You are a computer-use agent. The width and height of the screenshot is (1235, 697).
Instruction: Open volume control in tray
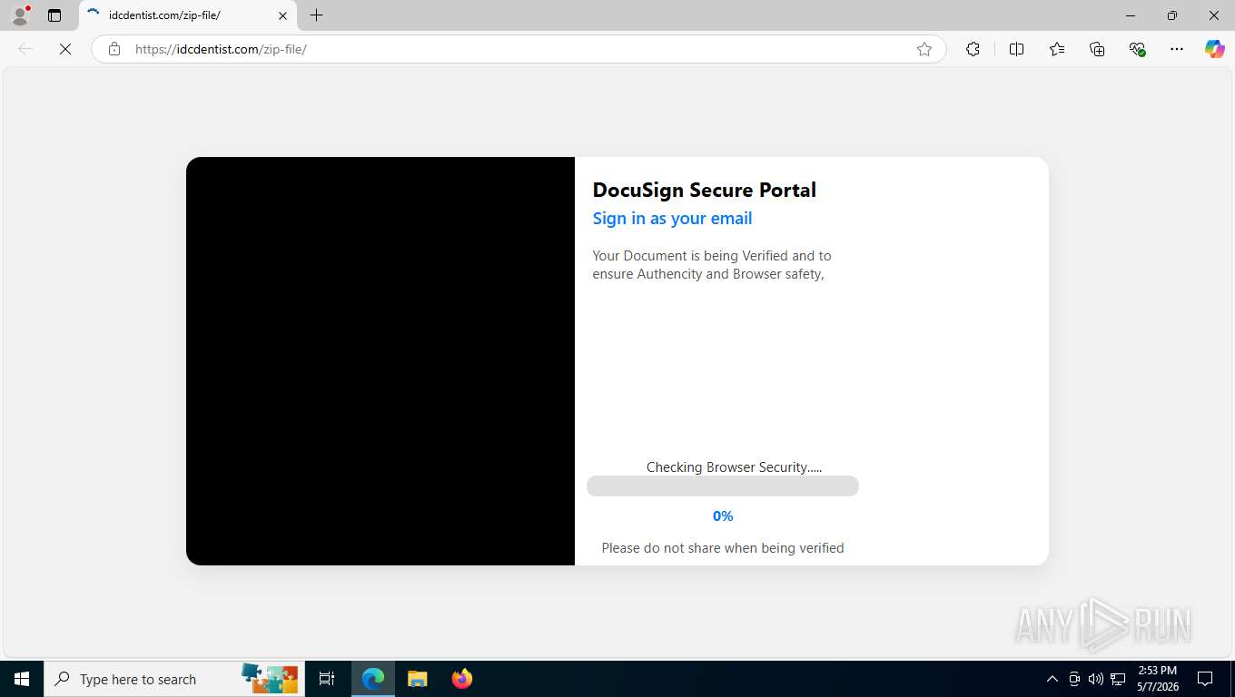(x=1095, y=679)
